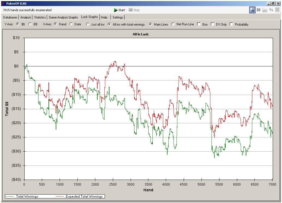Switch to Game Analysis Graphs tab
This screenshot has height=203, width=282.
point(63,17)
